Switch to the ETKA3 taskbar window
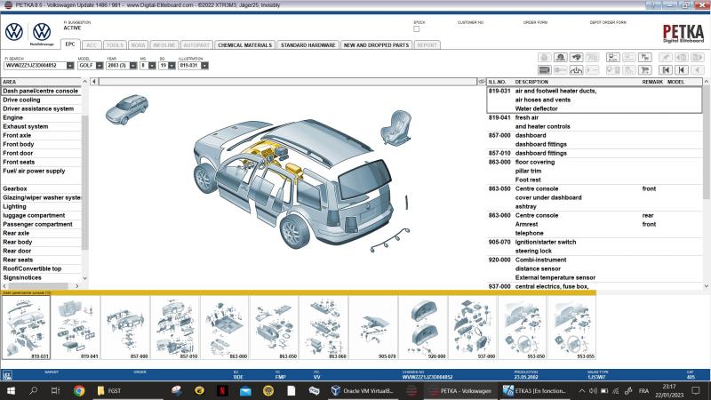The width and height of the screenshot is (711, 400). 534,390
